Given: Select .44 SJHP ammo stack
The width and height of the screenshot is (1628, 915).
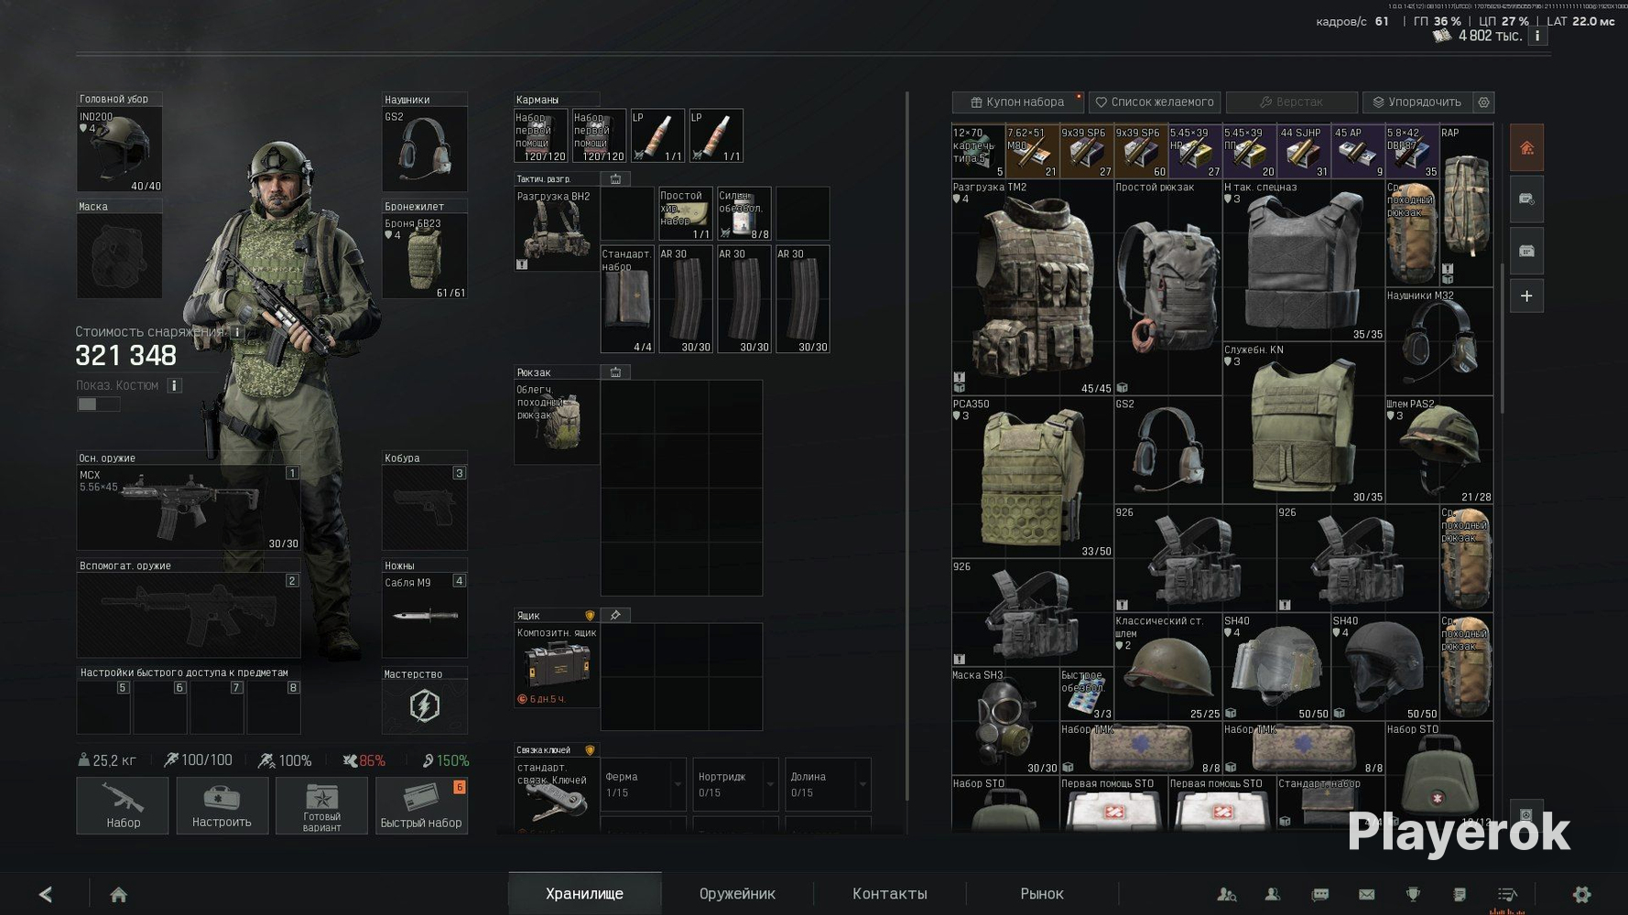Looking at the screenshot, I should [1304, 152].
